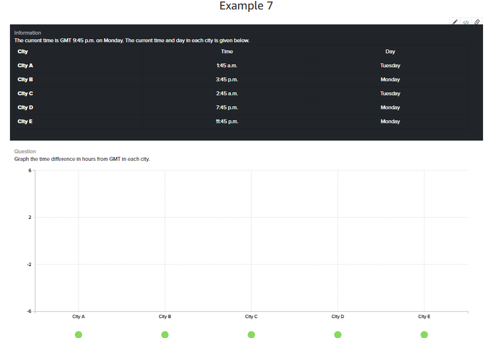Click the 'City D' table row label
This screenshot has height=338, width=491.
pyautogui.click(x=25, y=108)
